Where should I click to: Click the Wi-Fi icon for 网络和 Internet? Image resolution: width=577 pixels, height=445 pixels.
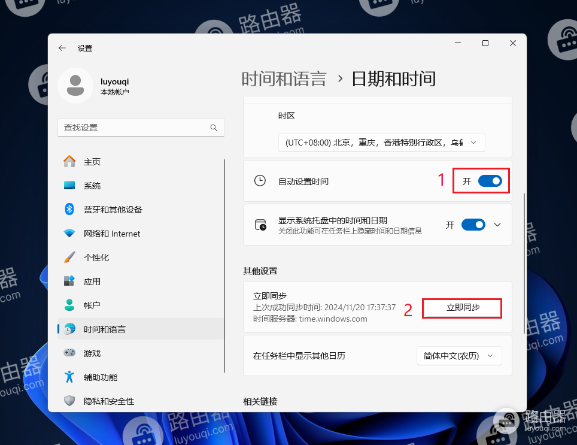pos(69,234)
